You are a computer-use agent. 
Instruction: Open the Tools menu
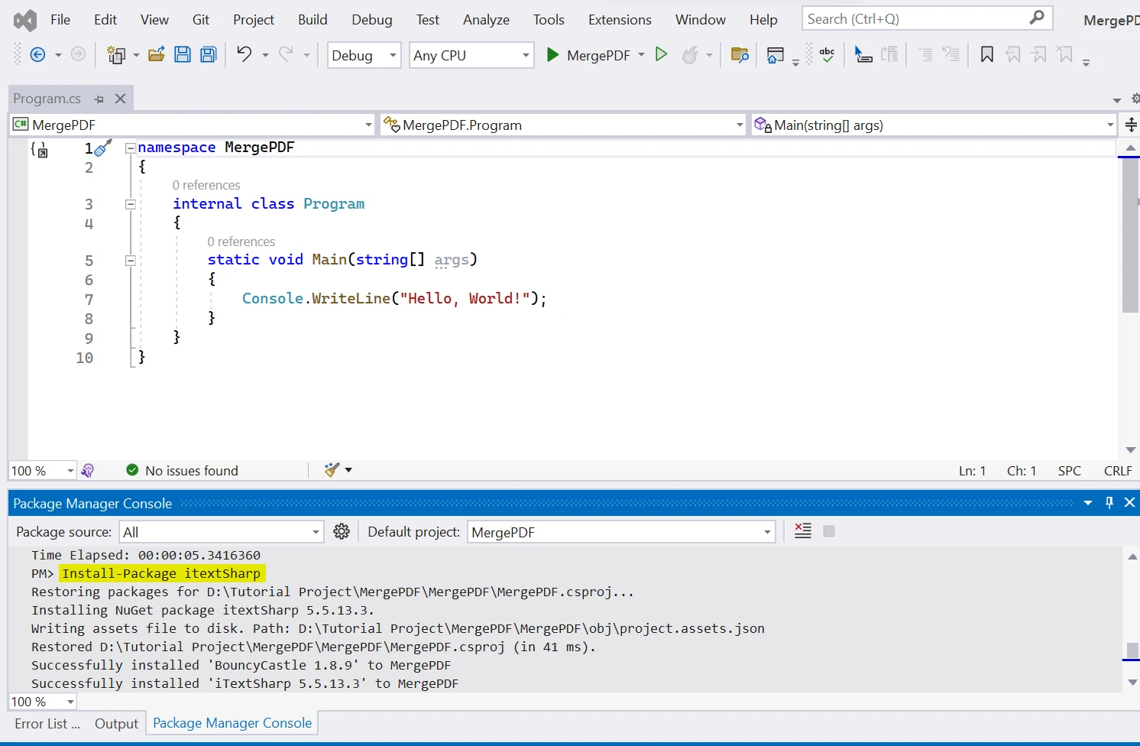coord(549,20)
